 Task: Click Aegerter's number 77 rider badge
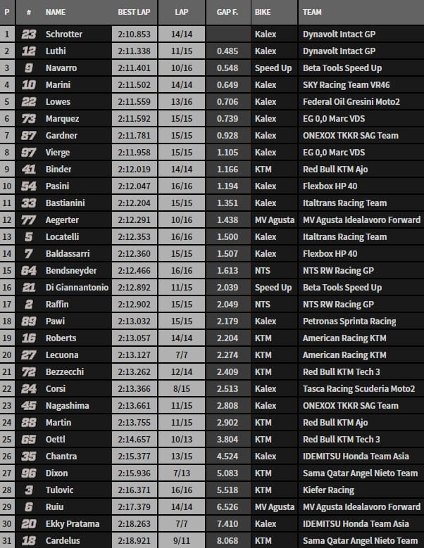click(28, 219)
